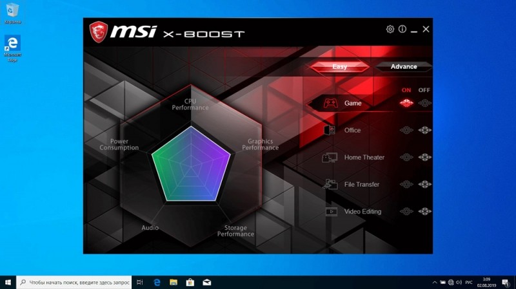Viewport: 516px width, 289px height.
Task: Open the X-Boost information icon
Action: 402,29
